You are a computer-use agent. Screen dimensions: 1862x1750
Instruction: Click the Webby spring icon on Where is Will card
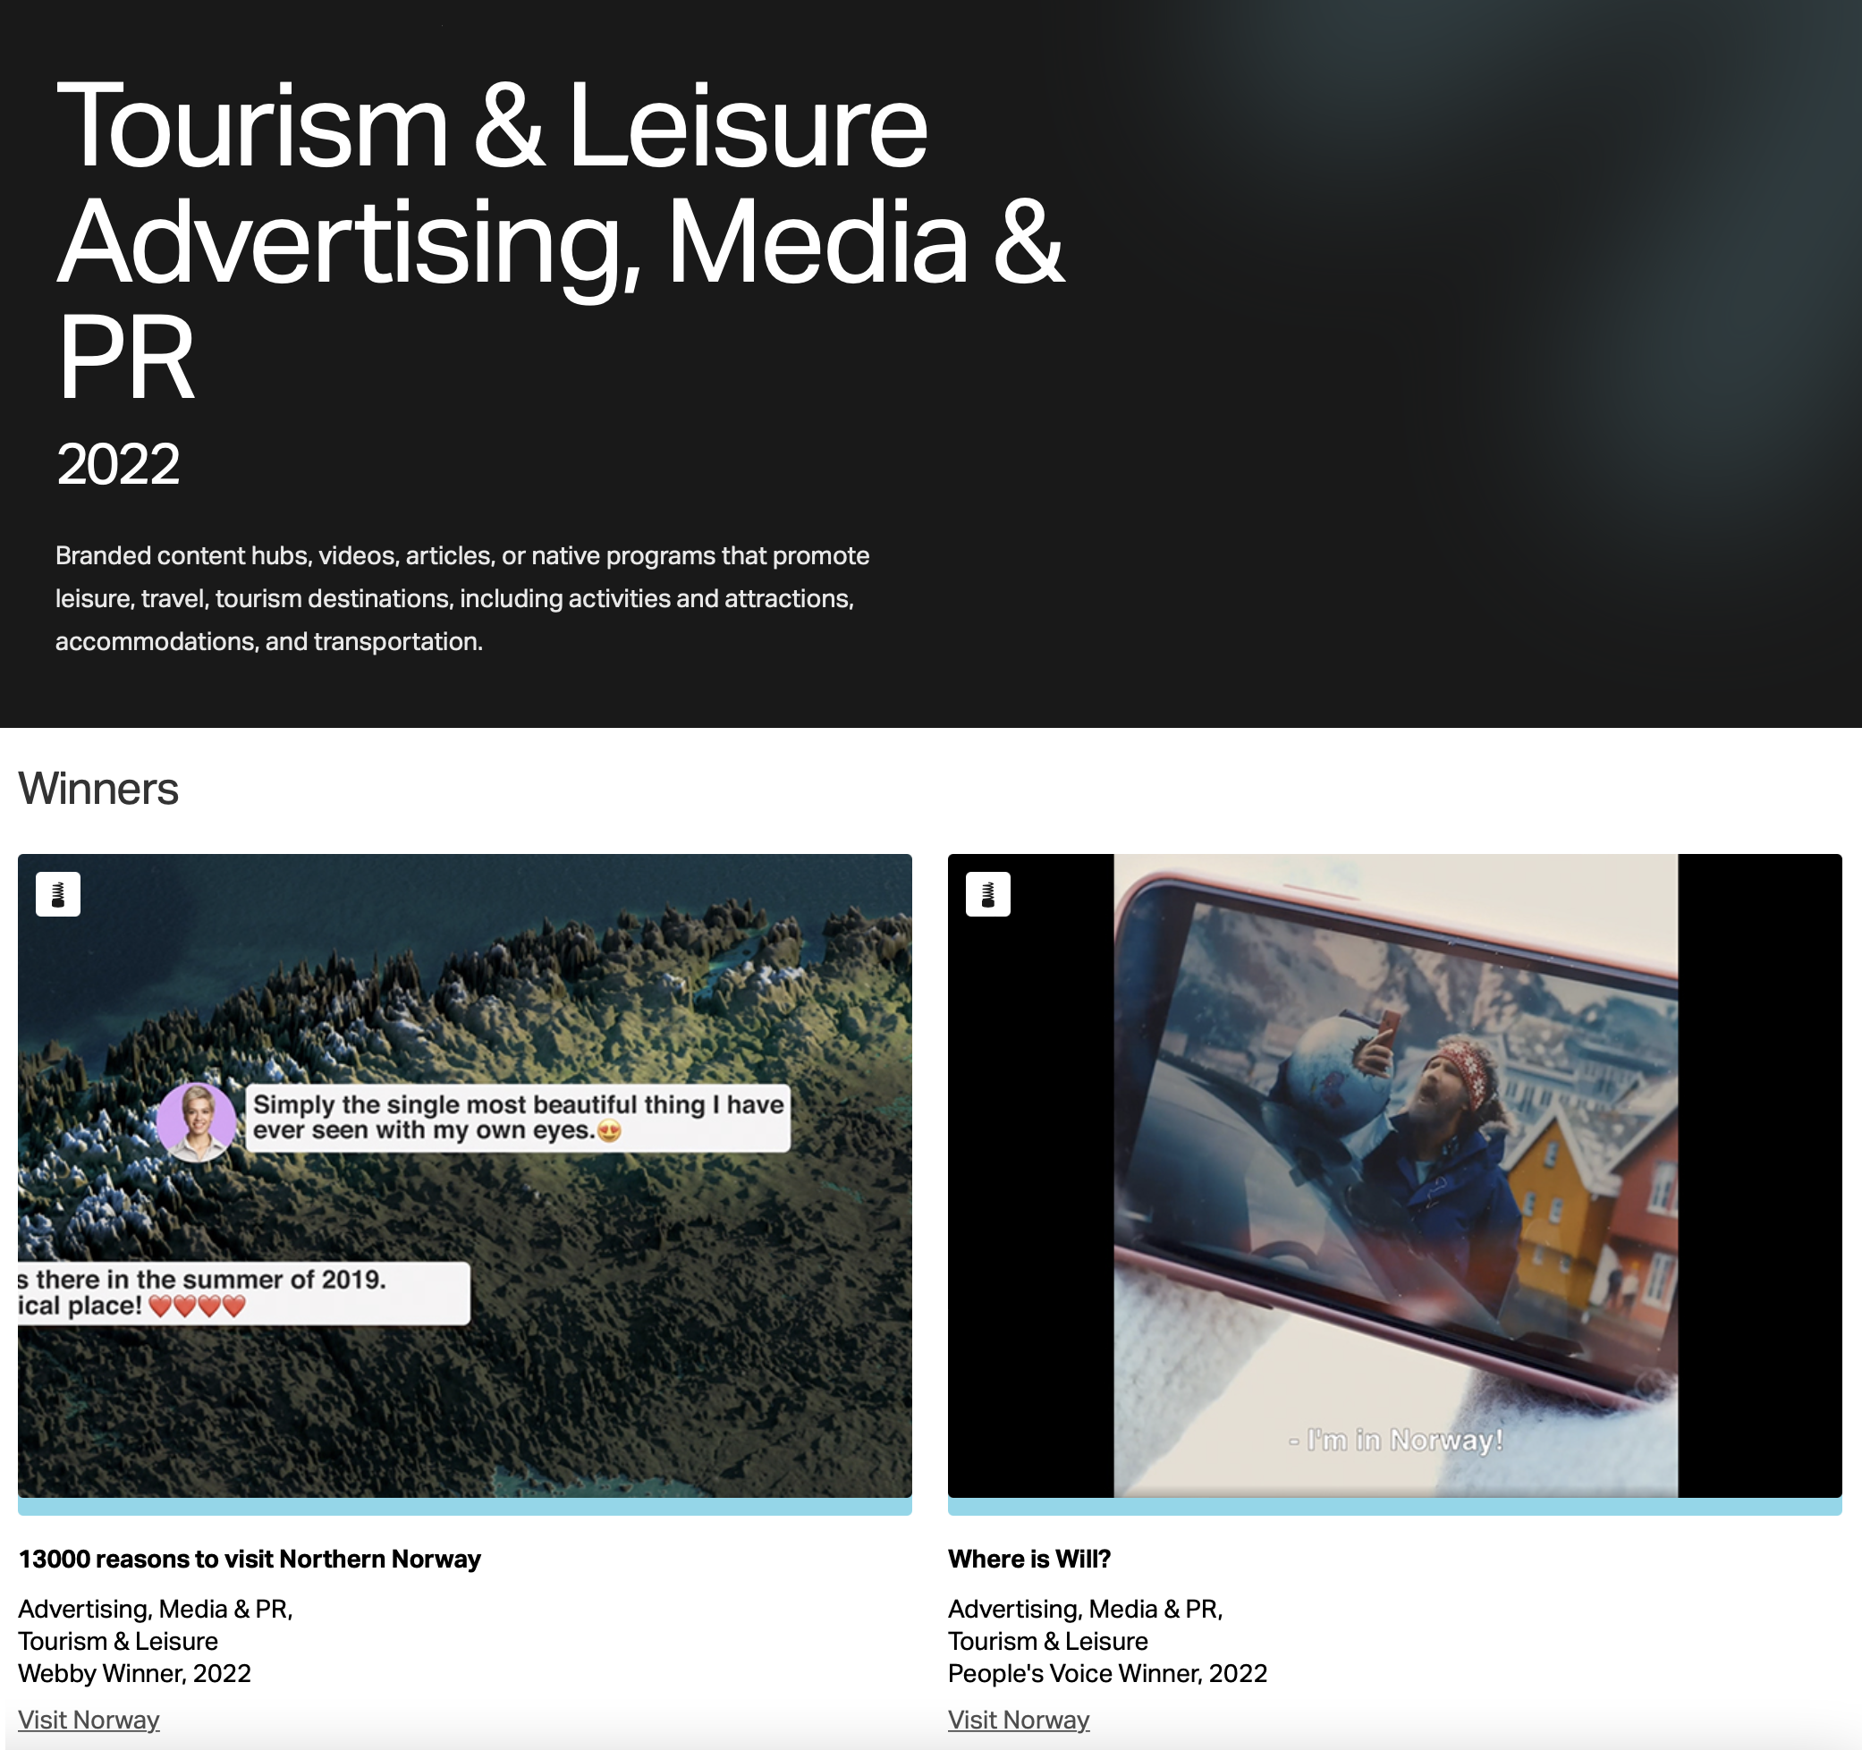(988, 894)
